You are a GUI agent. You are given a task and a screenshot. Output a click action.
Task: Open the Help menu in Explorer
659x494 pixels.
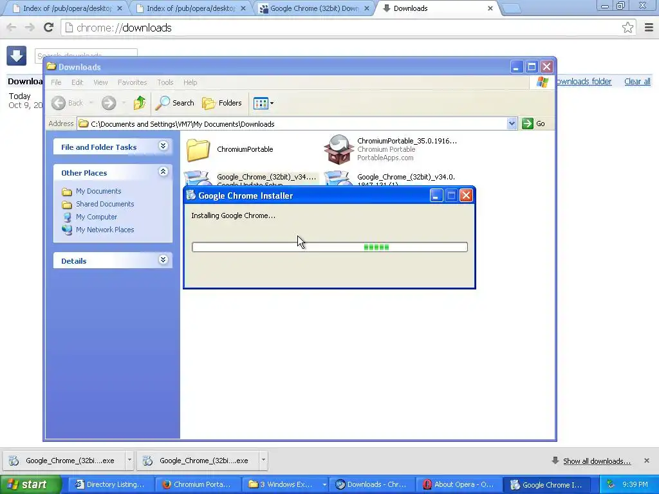coord(190,82)
